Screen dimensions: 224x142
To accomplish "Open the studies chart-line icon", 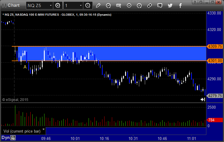I will (108, 6).
